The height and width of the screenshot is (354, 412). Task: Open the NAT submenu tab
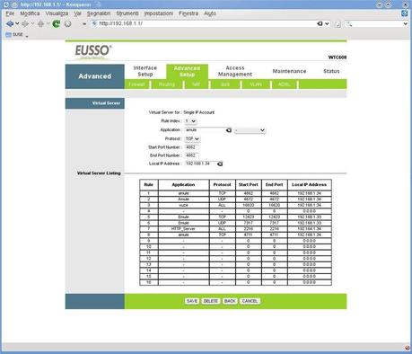click(196, 84)
